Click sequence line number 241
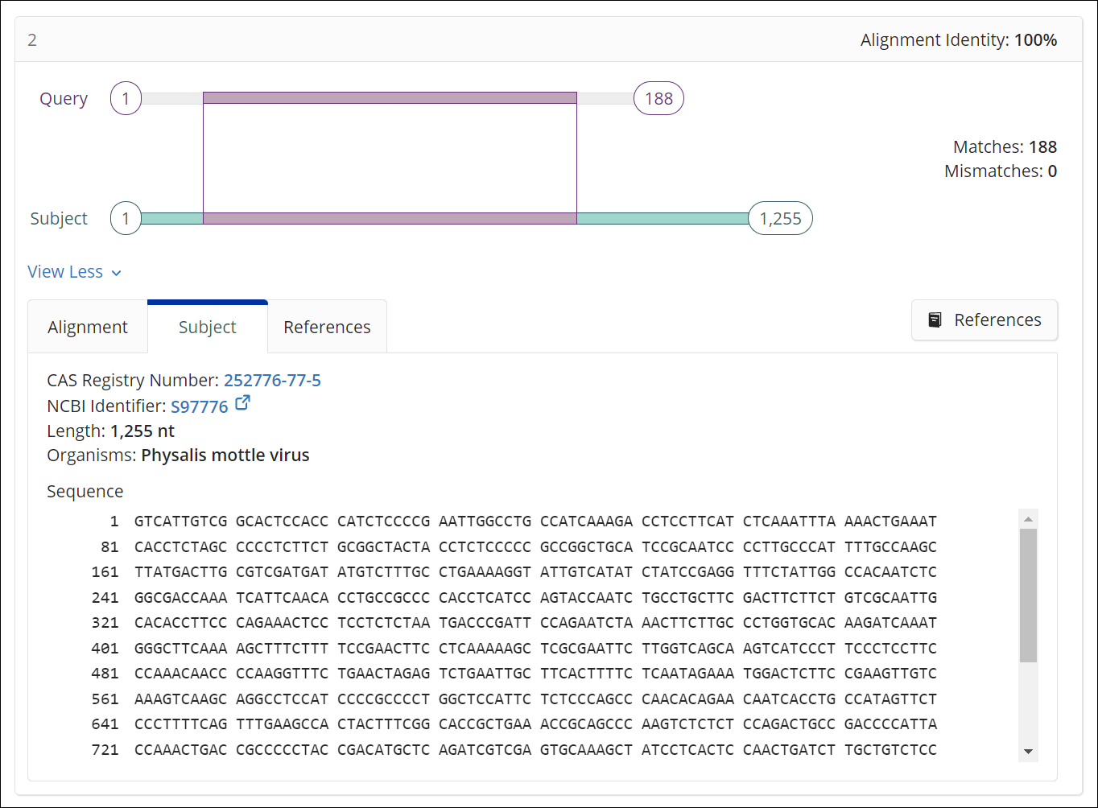Screen dimensions: 1098x808 (x=105, y=598)
